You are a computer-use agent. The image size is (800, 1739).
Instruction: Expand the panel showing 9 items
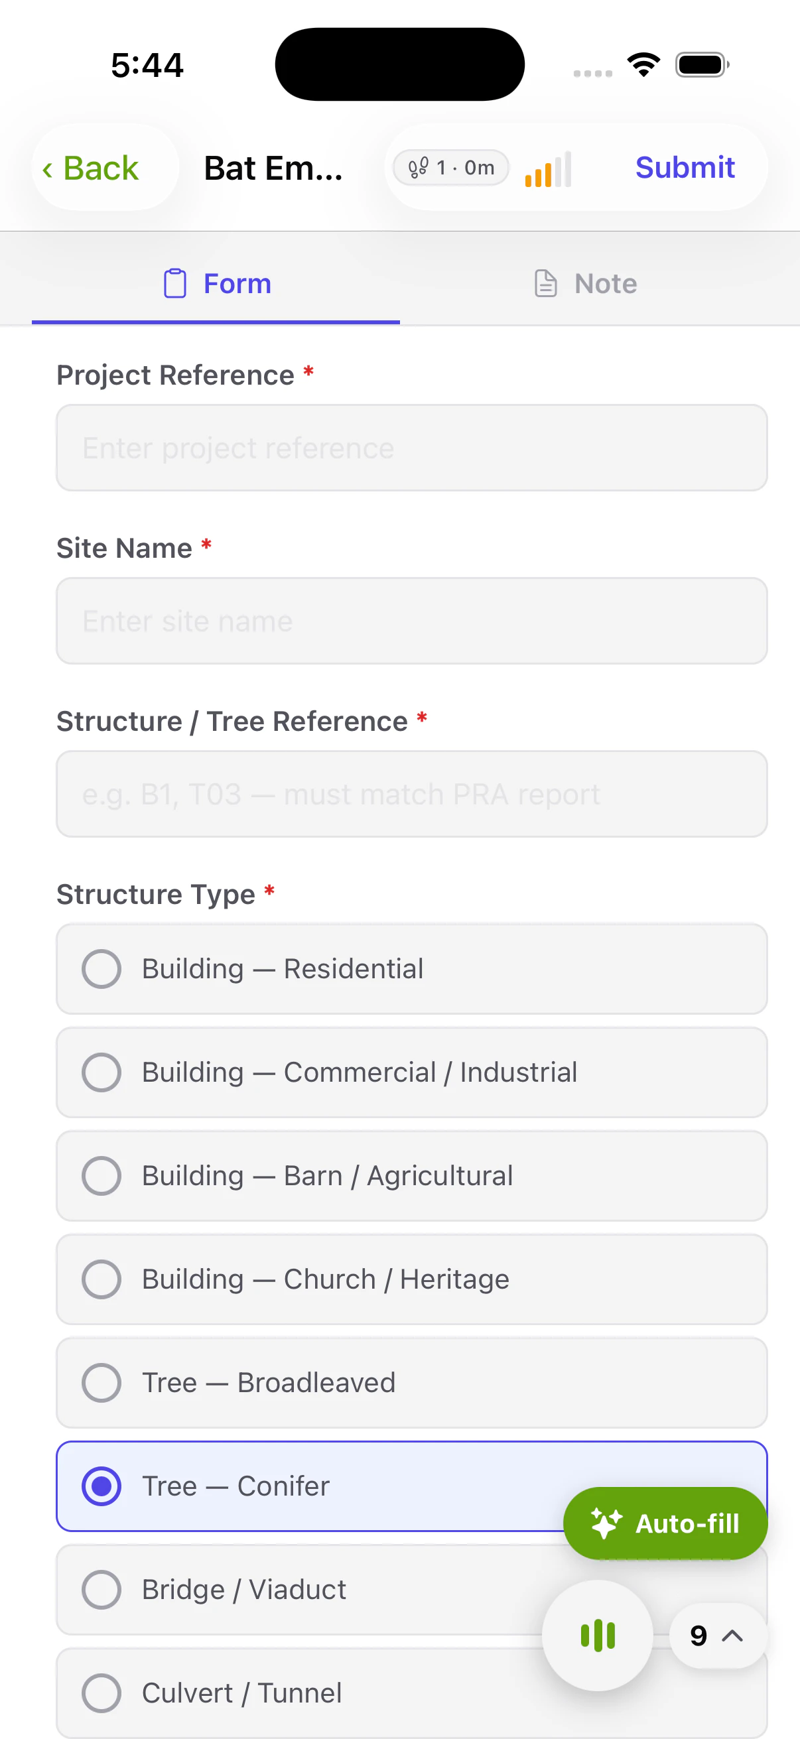(x=697, y=1636)
